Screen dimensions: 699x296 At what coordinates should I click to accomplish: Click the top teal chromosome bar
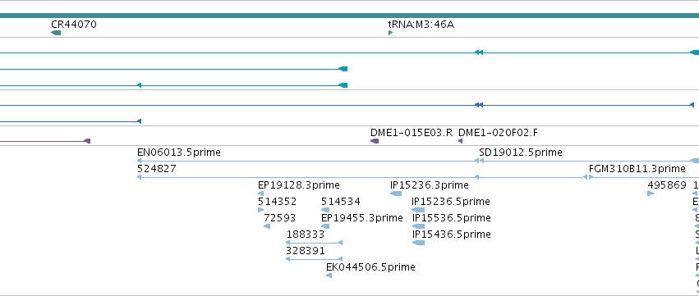(350, 16)
